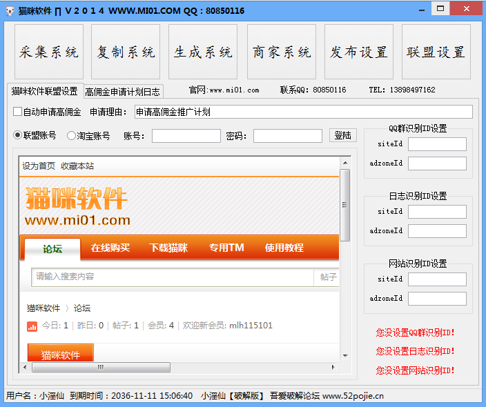Open the 在线购买 navigation tab

click(110, 248)
